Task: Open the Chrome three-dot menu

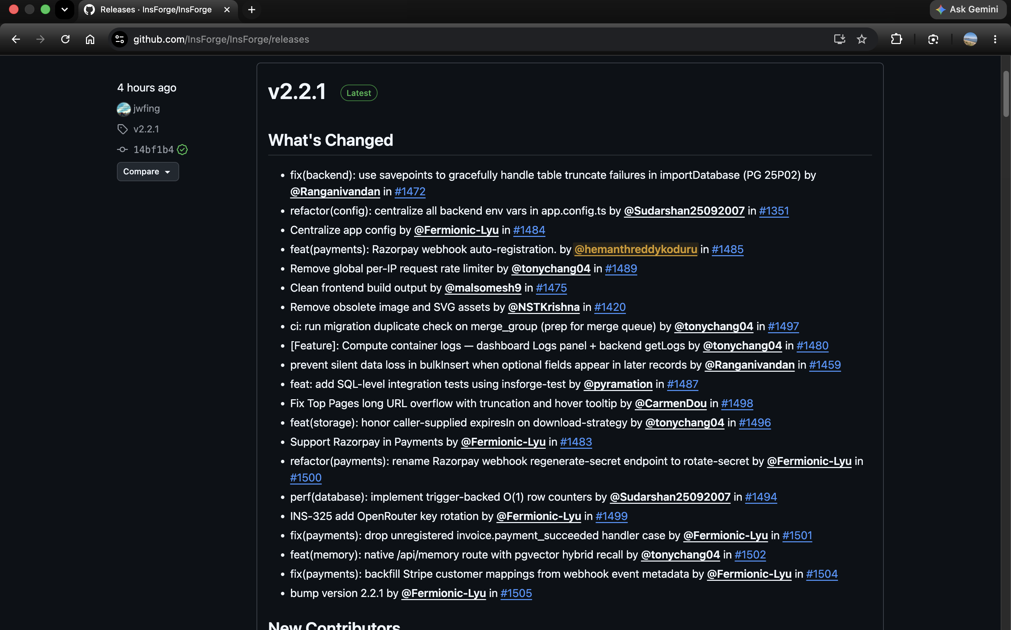Action: (x=995, y=39)
